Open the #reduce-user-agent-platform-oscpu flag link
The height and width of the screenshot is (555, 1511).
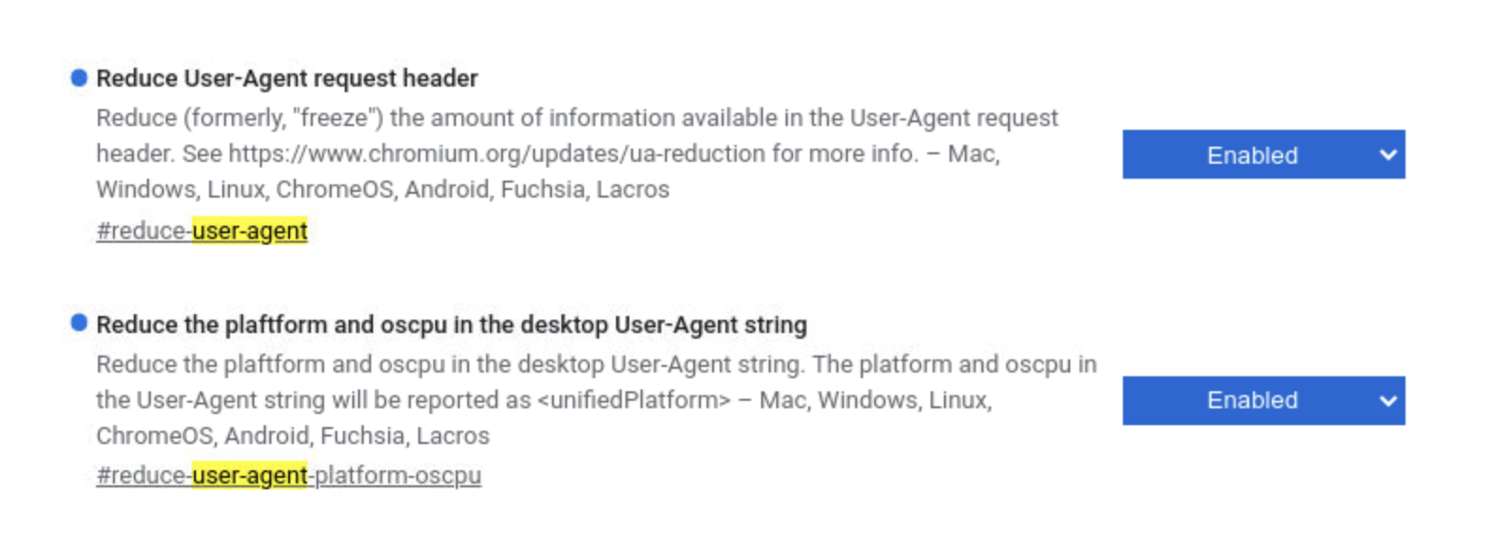coord(288,475)
